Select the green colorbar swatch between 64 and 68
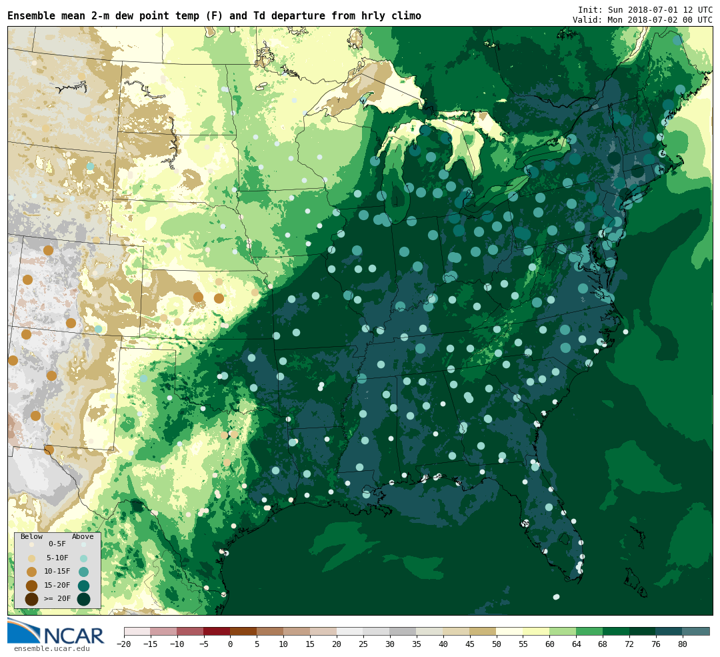This screenshot has height=657, width=720. point(589,631)
